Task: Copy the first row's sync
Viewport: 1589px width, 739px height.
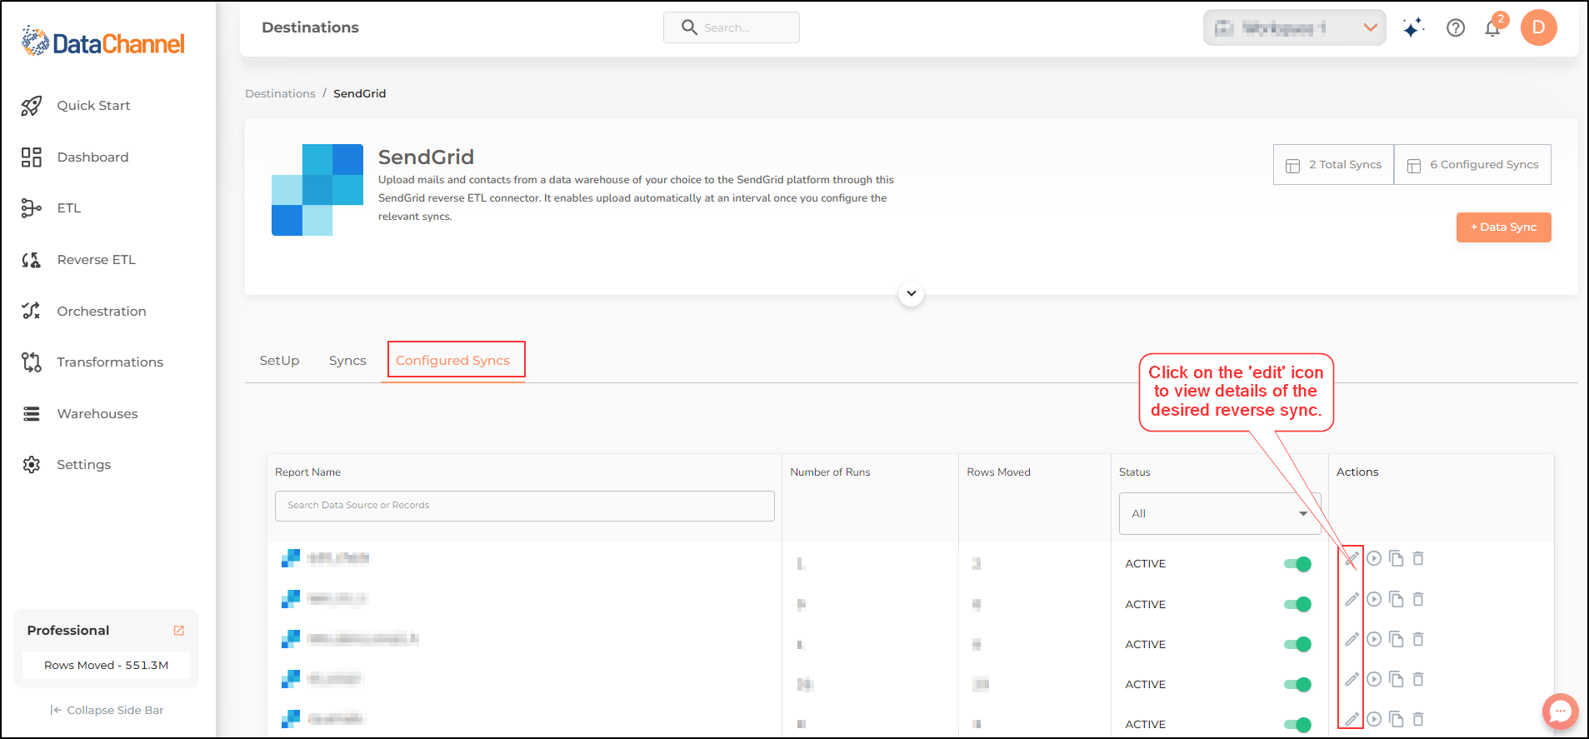Action: [x=1397, y=558]
